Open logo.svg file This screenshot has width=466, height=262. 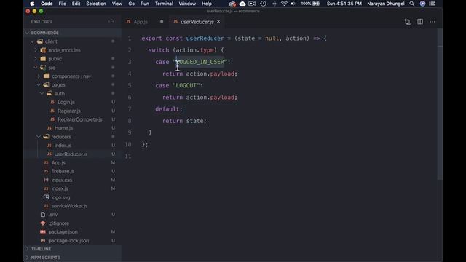pyautogui.click(x=60, y=197)
